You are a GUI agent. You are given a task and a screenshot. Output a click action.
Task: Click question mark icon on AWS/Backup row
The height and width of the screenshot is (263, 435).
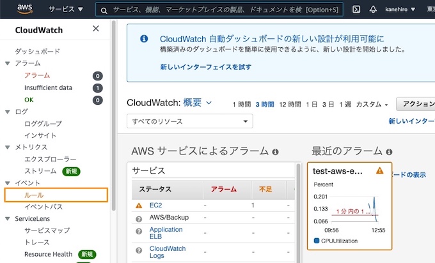click(x=139, y=219)
